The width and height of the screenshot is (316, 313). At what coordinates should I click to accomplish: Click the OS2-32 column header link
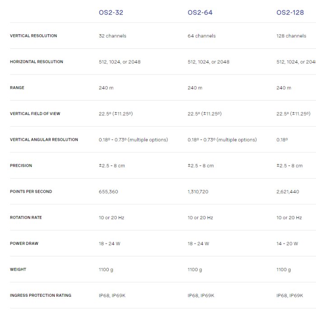pos(111,13)
